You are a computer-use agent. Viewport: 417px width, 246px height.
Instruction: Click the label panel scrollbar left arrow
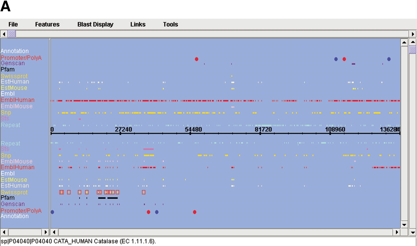click(4, 232)
